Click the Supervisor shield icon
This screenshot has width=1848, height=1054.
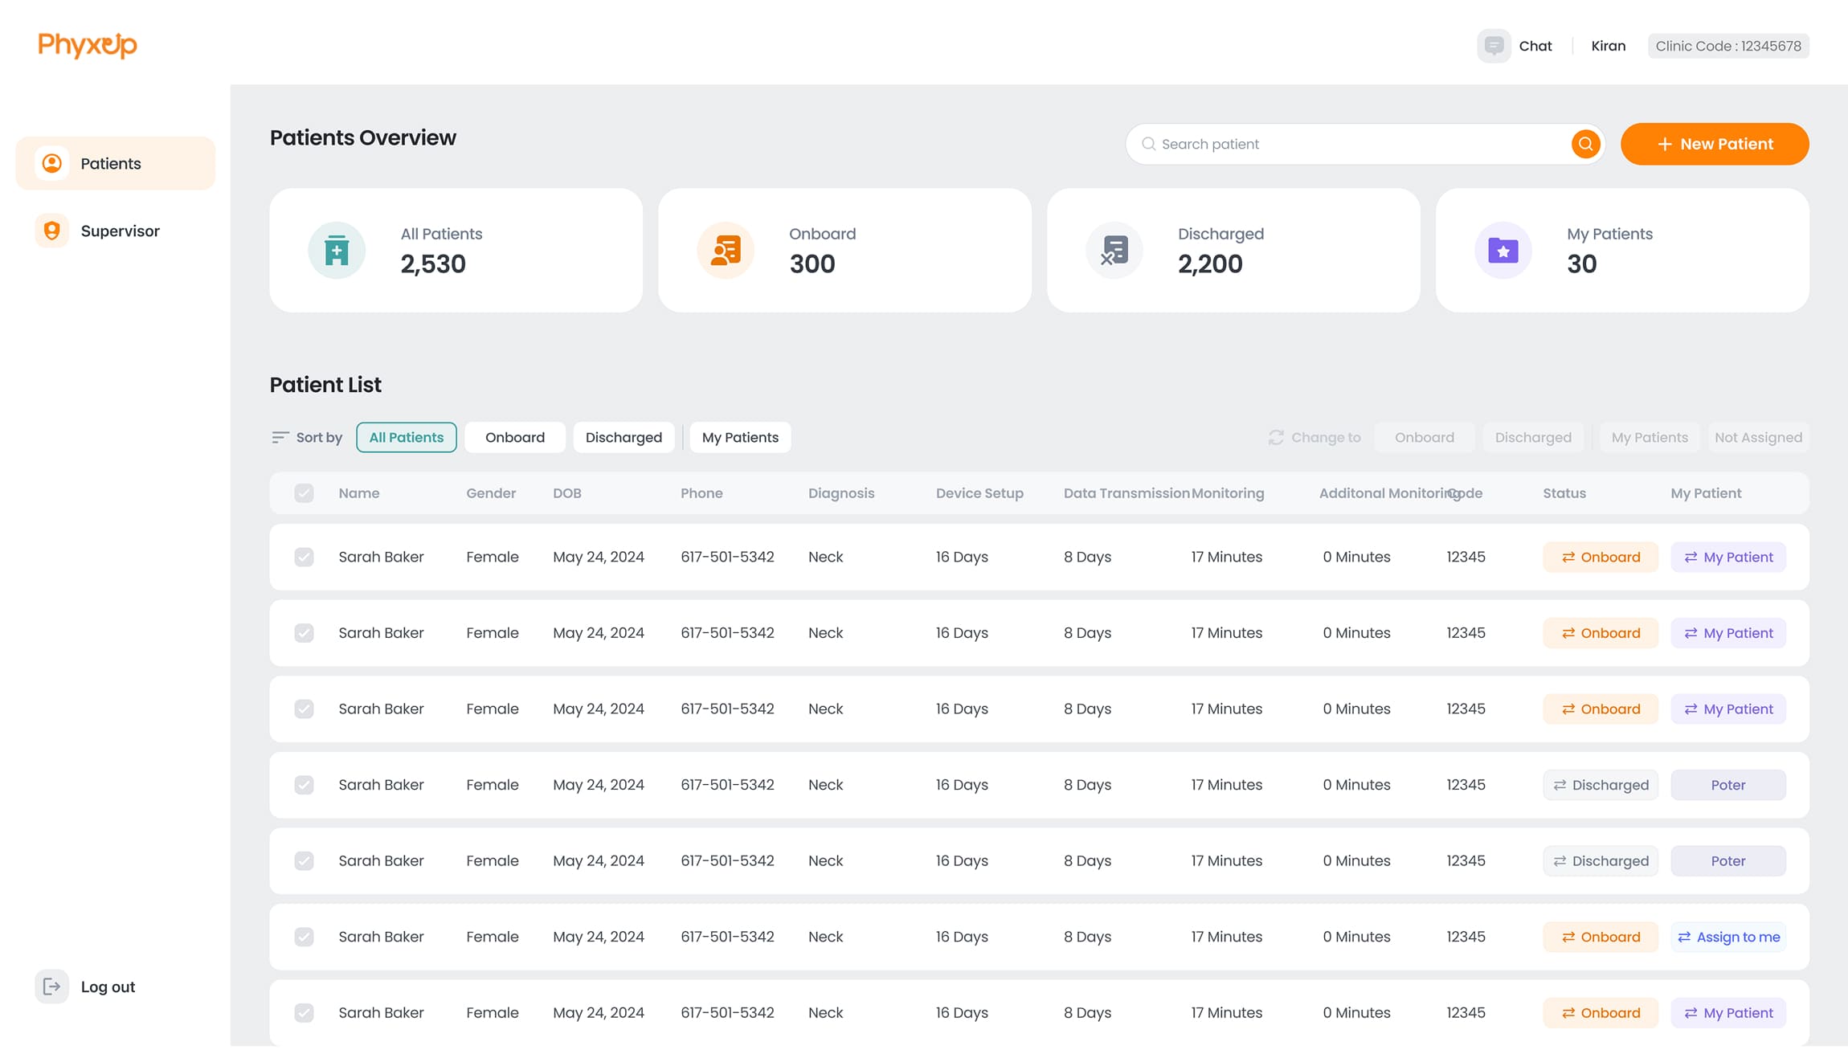52,231
